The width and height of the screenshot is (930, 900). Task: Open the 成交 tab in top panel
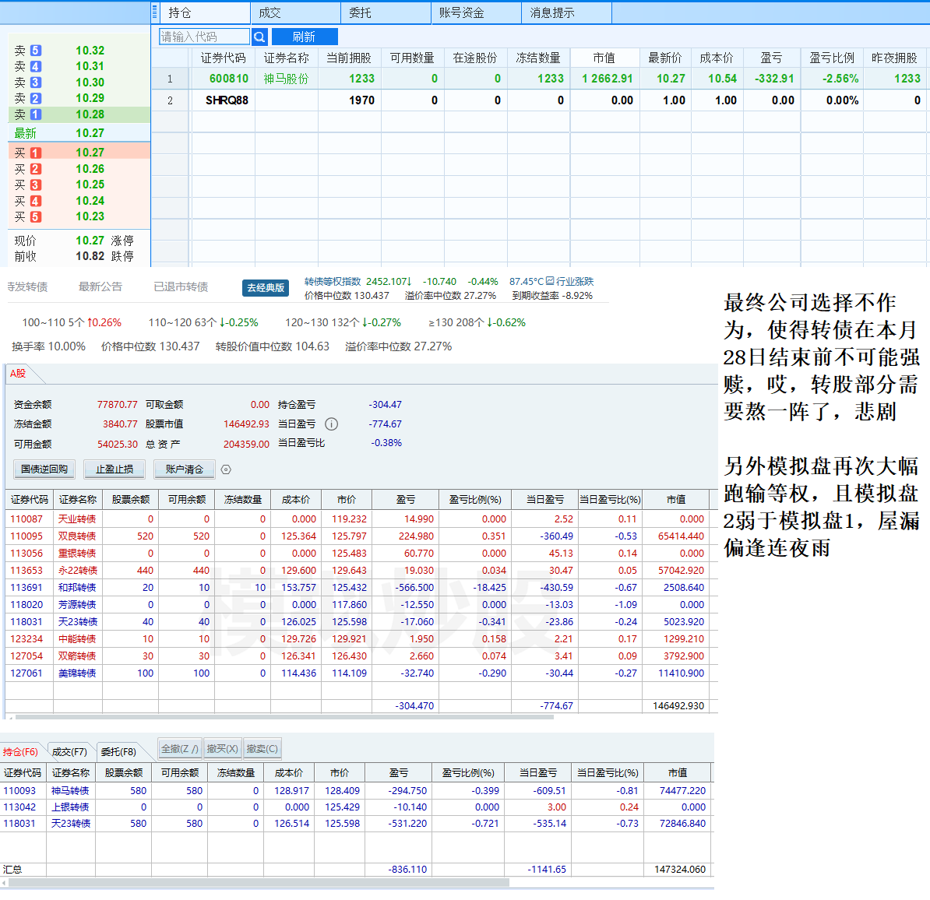(269, 12)
